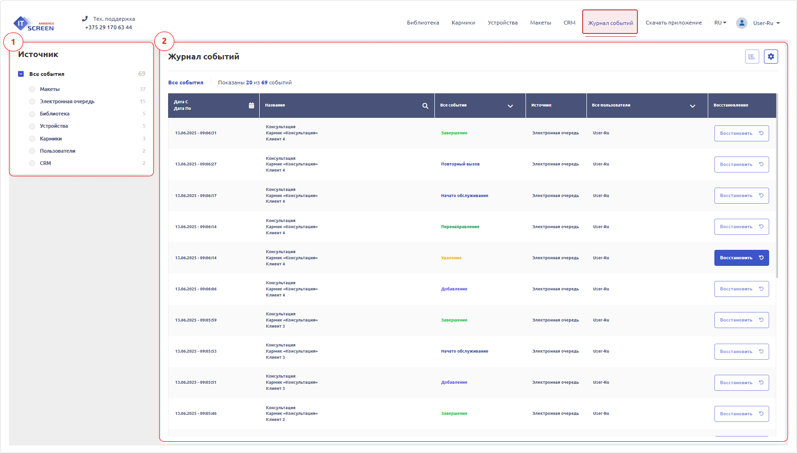797x453 pixels.
Task: Open event log settings gear
Action: pyautogui.click(x=771, y=57)
